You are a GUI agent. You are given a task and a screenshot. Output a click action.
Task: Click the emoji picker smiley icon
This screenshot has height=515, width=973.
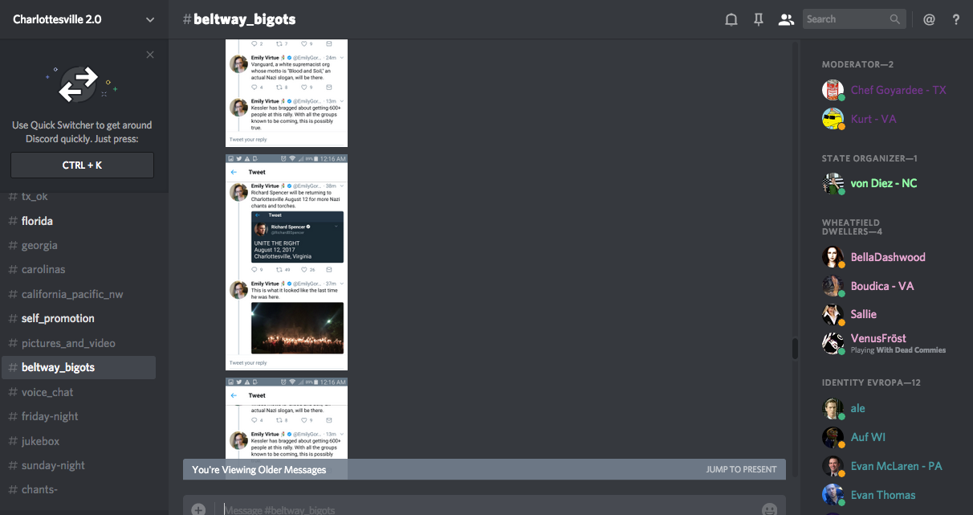(769, 509)
